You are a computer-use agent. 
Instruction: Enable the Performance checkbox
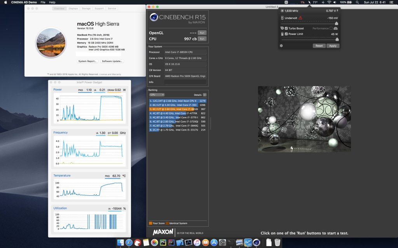click(331, 28)
